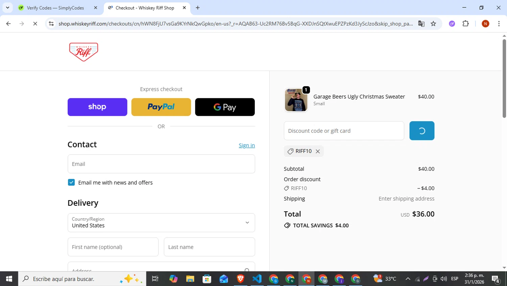Click the RIFF10 tag icon in applied codes
The image size is (507, 286).
coord(290,151)
